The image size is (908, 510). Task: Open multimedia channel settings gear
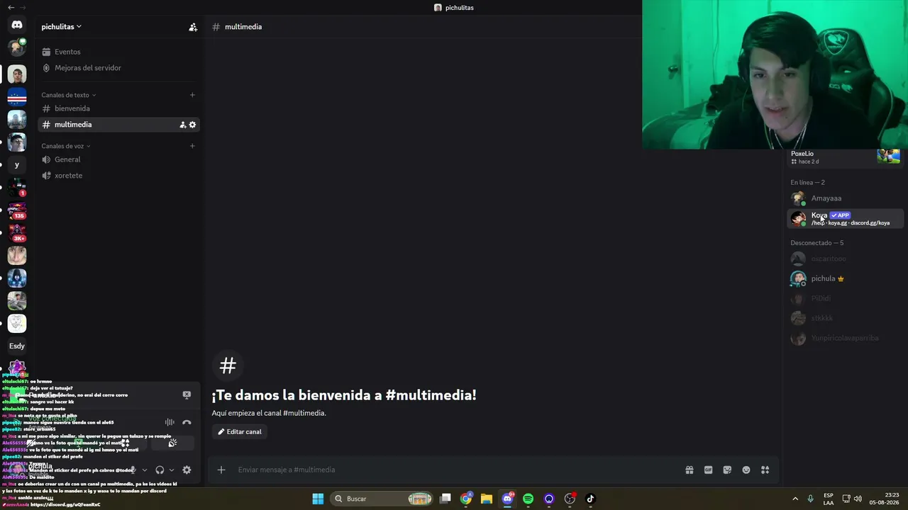(x=192, y=125)
